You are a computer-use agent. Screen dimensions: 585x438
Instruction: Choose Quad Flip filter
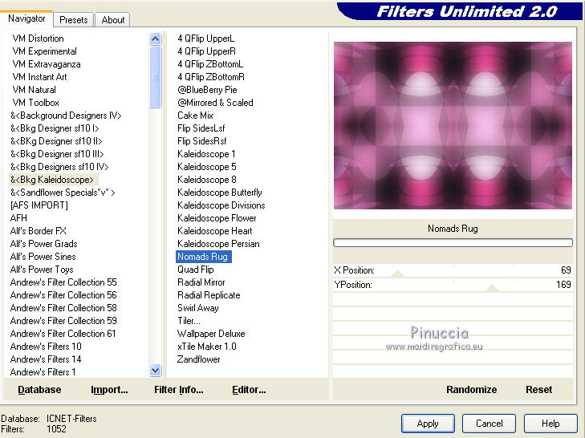(x=196, y=270)
